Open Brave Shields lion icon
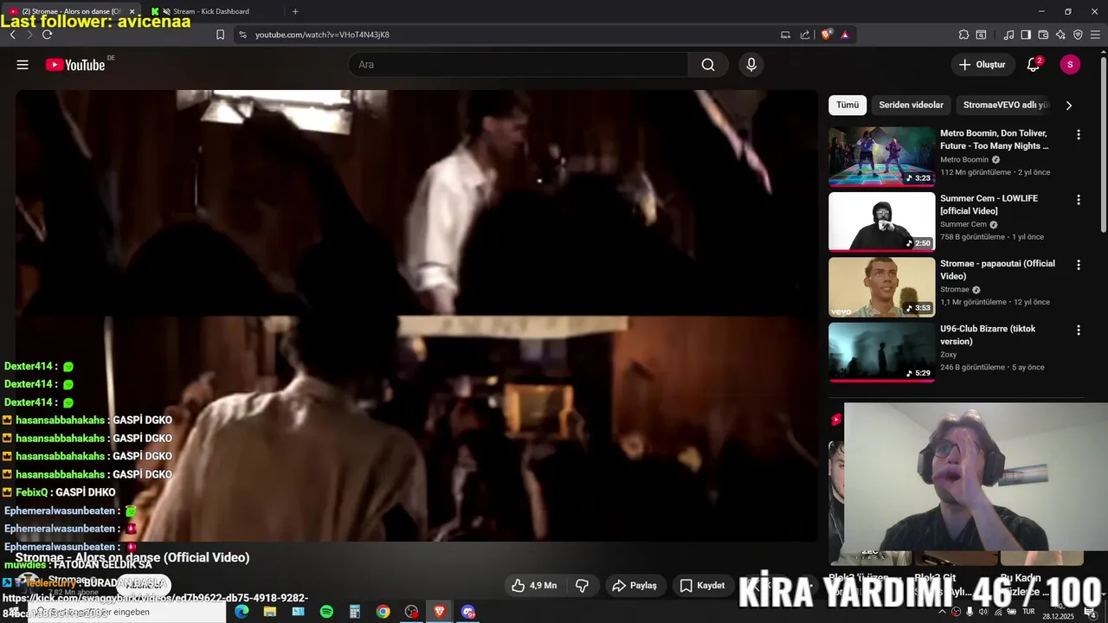Image resolution: width=1108 pixels, height=623 pixels. 827,35
